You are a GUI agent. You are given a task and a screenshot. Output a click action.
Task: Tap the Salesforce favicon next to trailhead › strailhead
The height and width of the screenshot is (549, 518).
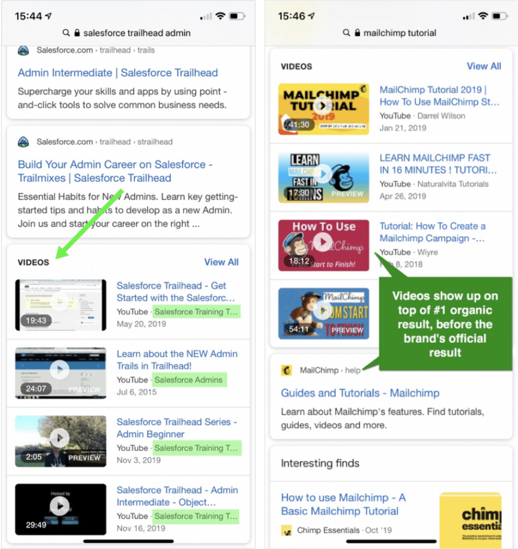click(24, 142)
